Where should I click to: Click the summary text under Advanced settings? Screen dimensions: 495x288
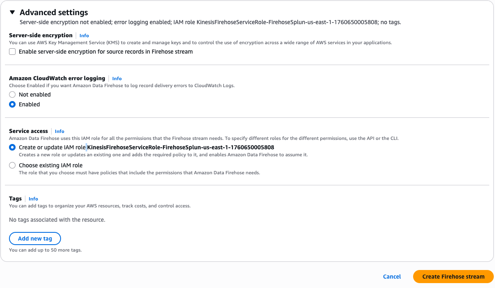point(210,22)
